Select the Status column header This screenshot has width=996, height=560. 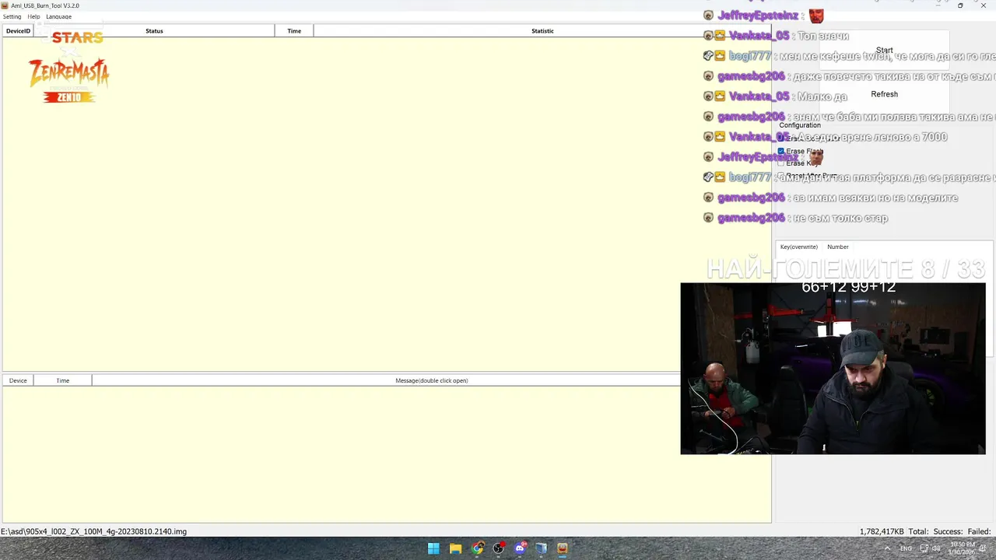154,31
